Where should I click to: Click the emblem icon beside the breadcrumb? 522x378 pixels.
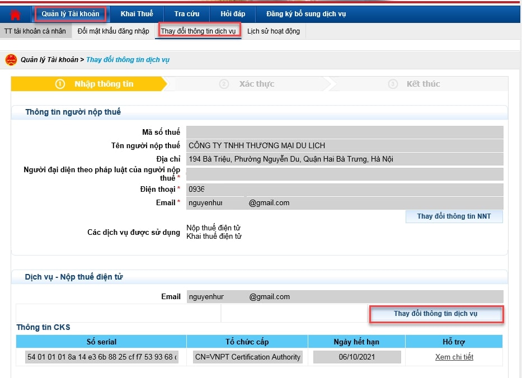pos(11,60)
